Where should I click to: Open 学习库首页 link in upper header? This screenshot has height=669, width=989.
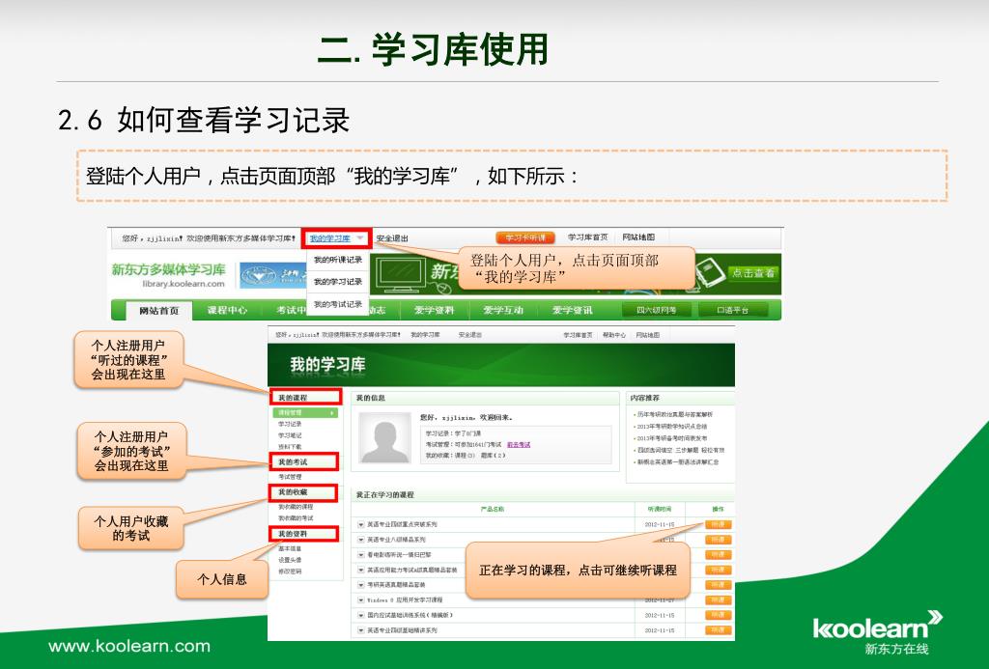pos(588,237)
